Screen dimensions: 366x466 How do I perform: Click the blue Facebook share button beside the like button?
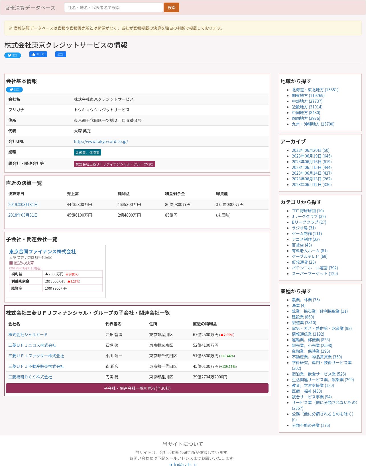(60, 54)
